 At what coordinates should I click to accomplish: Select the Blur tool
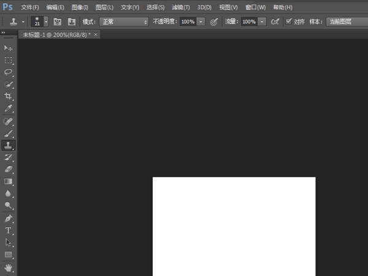coord(8,193)
